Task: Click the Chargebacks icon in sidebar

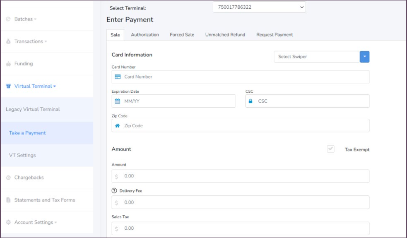Action: [x=8, y=178]
